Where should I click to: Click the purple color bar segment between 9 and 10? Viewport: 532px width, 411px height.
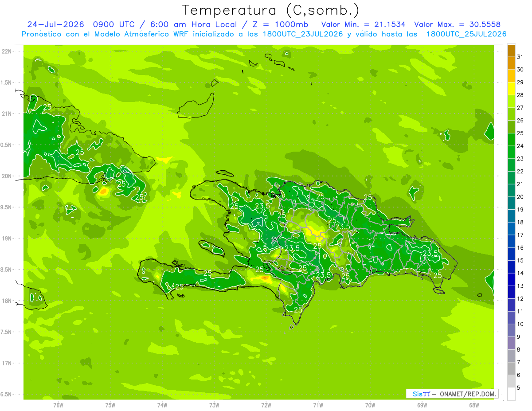[511, 331]
